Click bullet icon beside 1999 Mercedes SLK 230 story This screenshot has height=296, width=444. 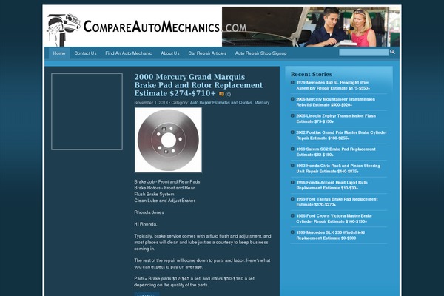292,232
